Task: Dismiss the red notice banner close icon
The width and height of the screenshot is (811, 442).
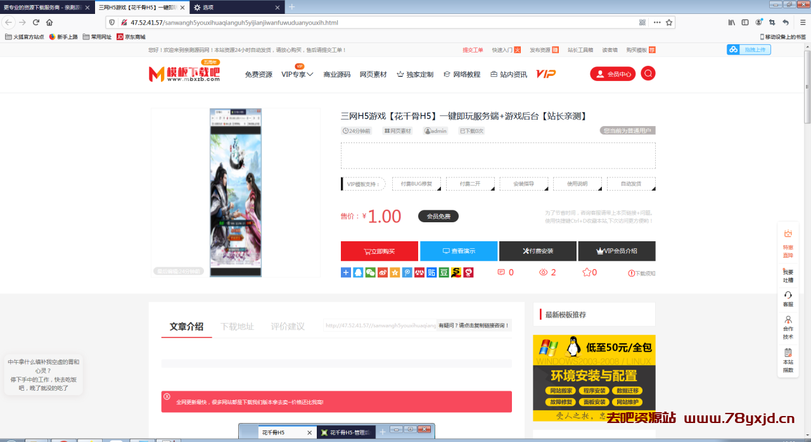Action: coord(167,396)
